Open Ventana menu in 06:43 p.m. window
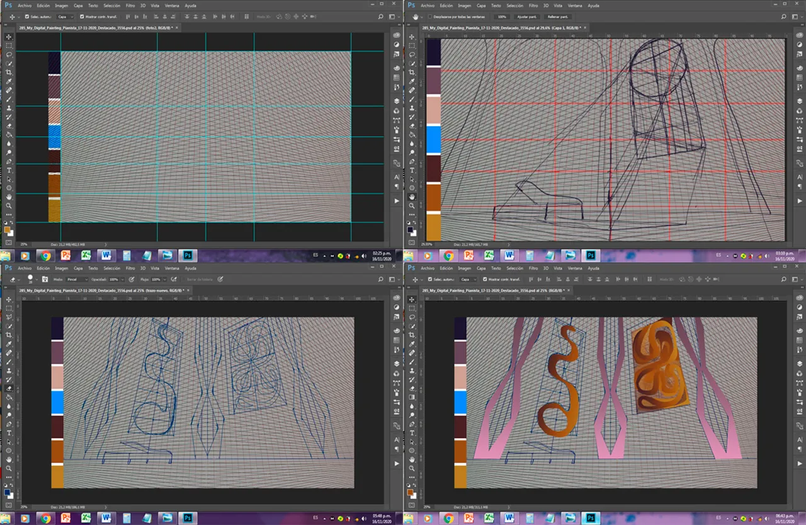The image size is (806, 525). 575,268
